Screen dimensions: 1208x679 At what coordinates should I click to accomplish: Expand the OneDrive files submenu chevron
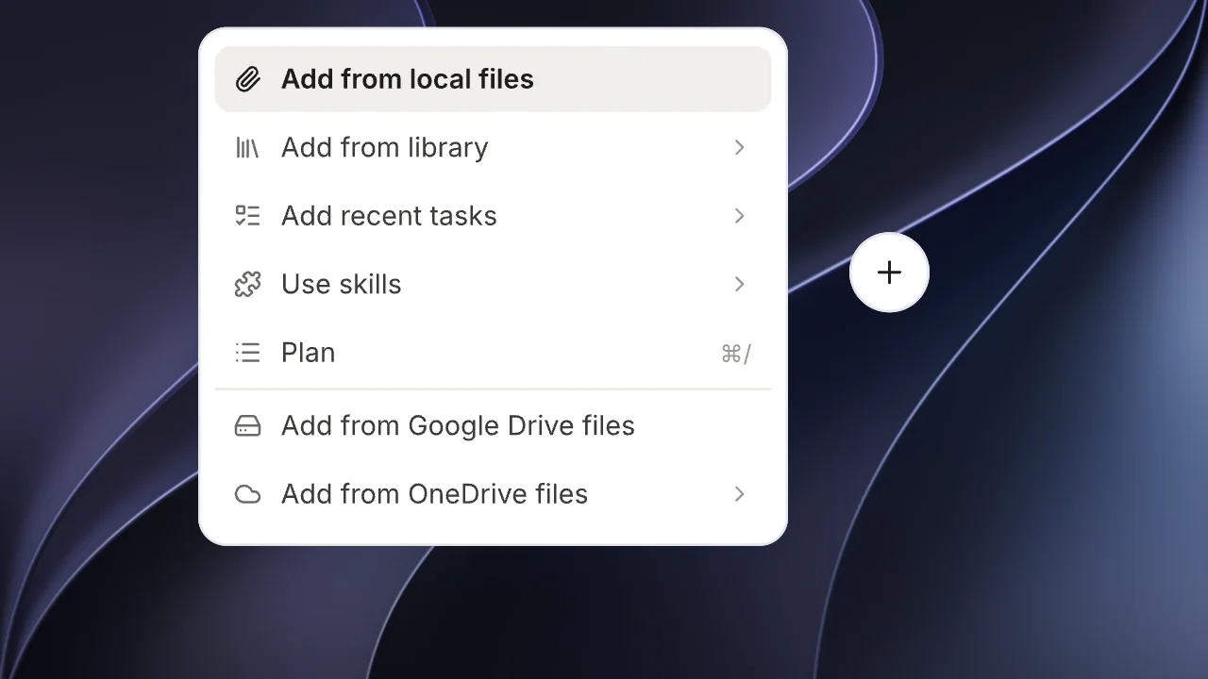coord(740,494)
